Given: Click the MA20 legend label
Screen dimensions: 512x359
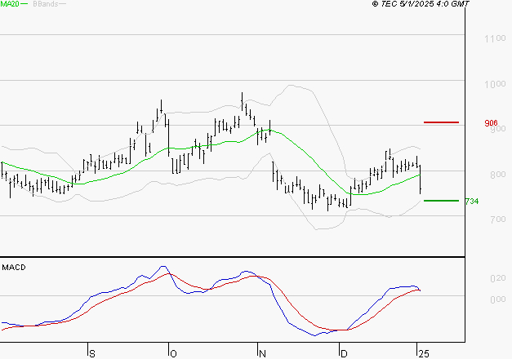Looking at the screenshot, I should [x=10, y=4].
